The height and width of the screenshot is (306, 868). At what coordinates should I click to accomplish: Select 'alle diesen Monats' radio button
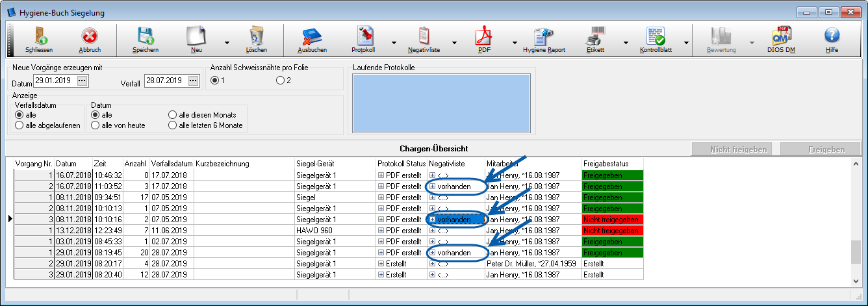pos(173,115)
